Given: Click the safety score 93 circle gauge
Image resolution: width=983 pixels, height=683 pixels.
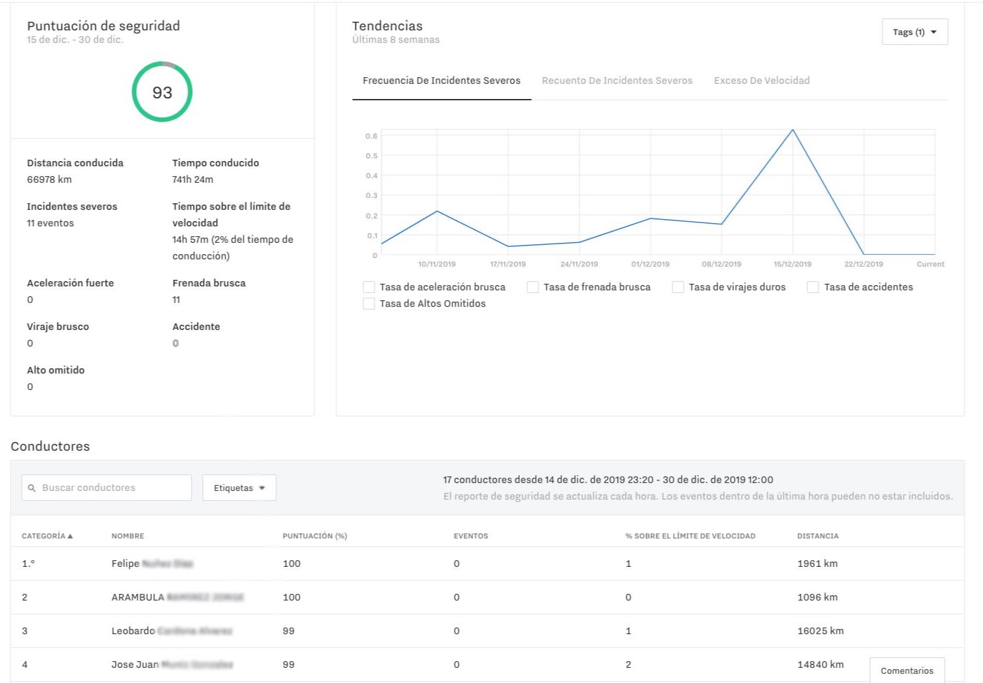Looking at the screenshot, I should [162, 92].
